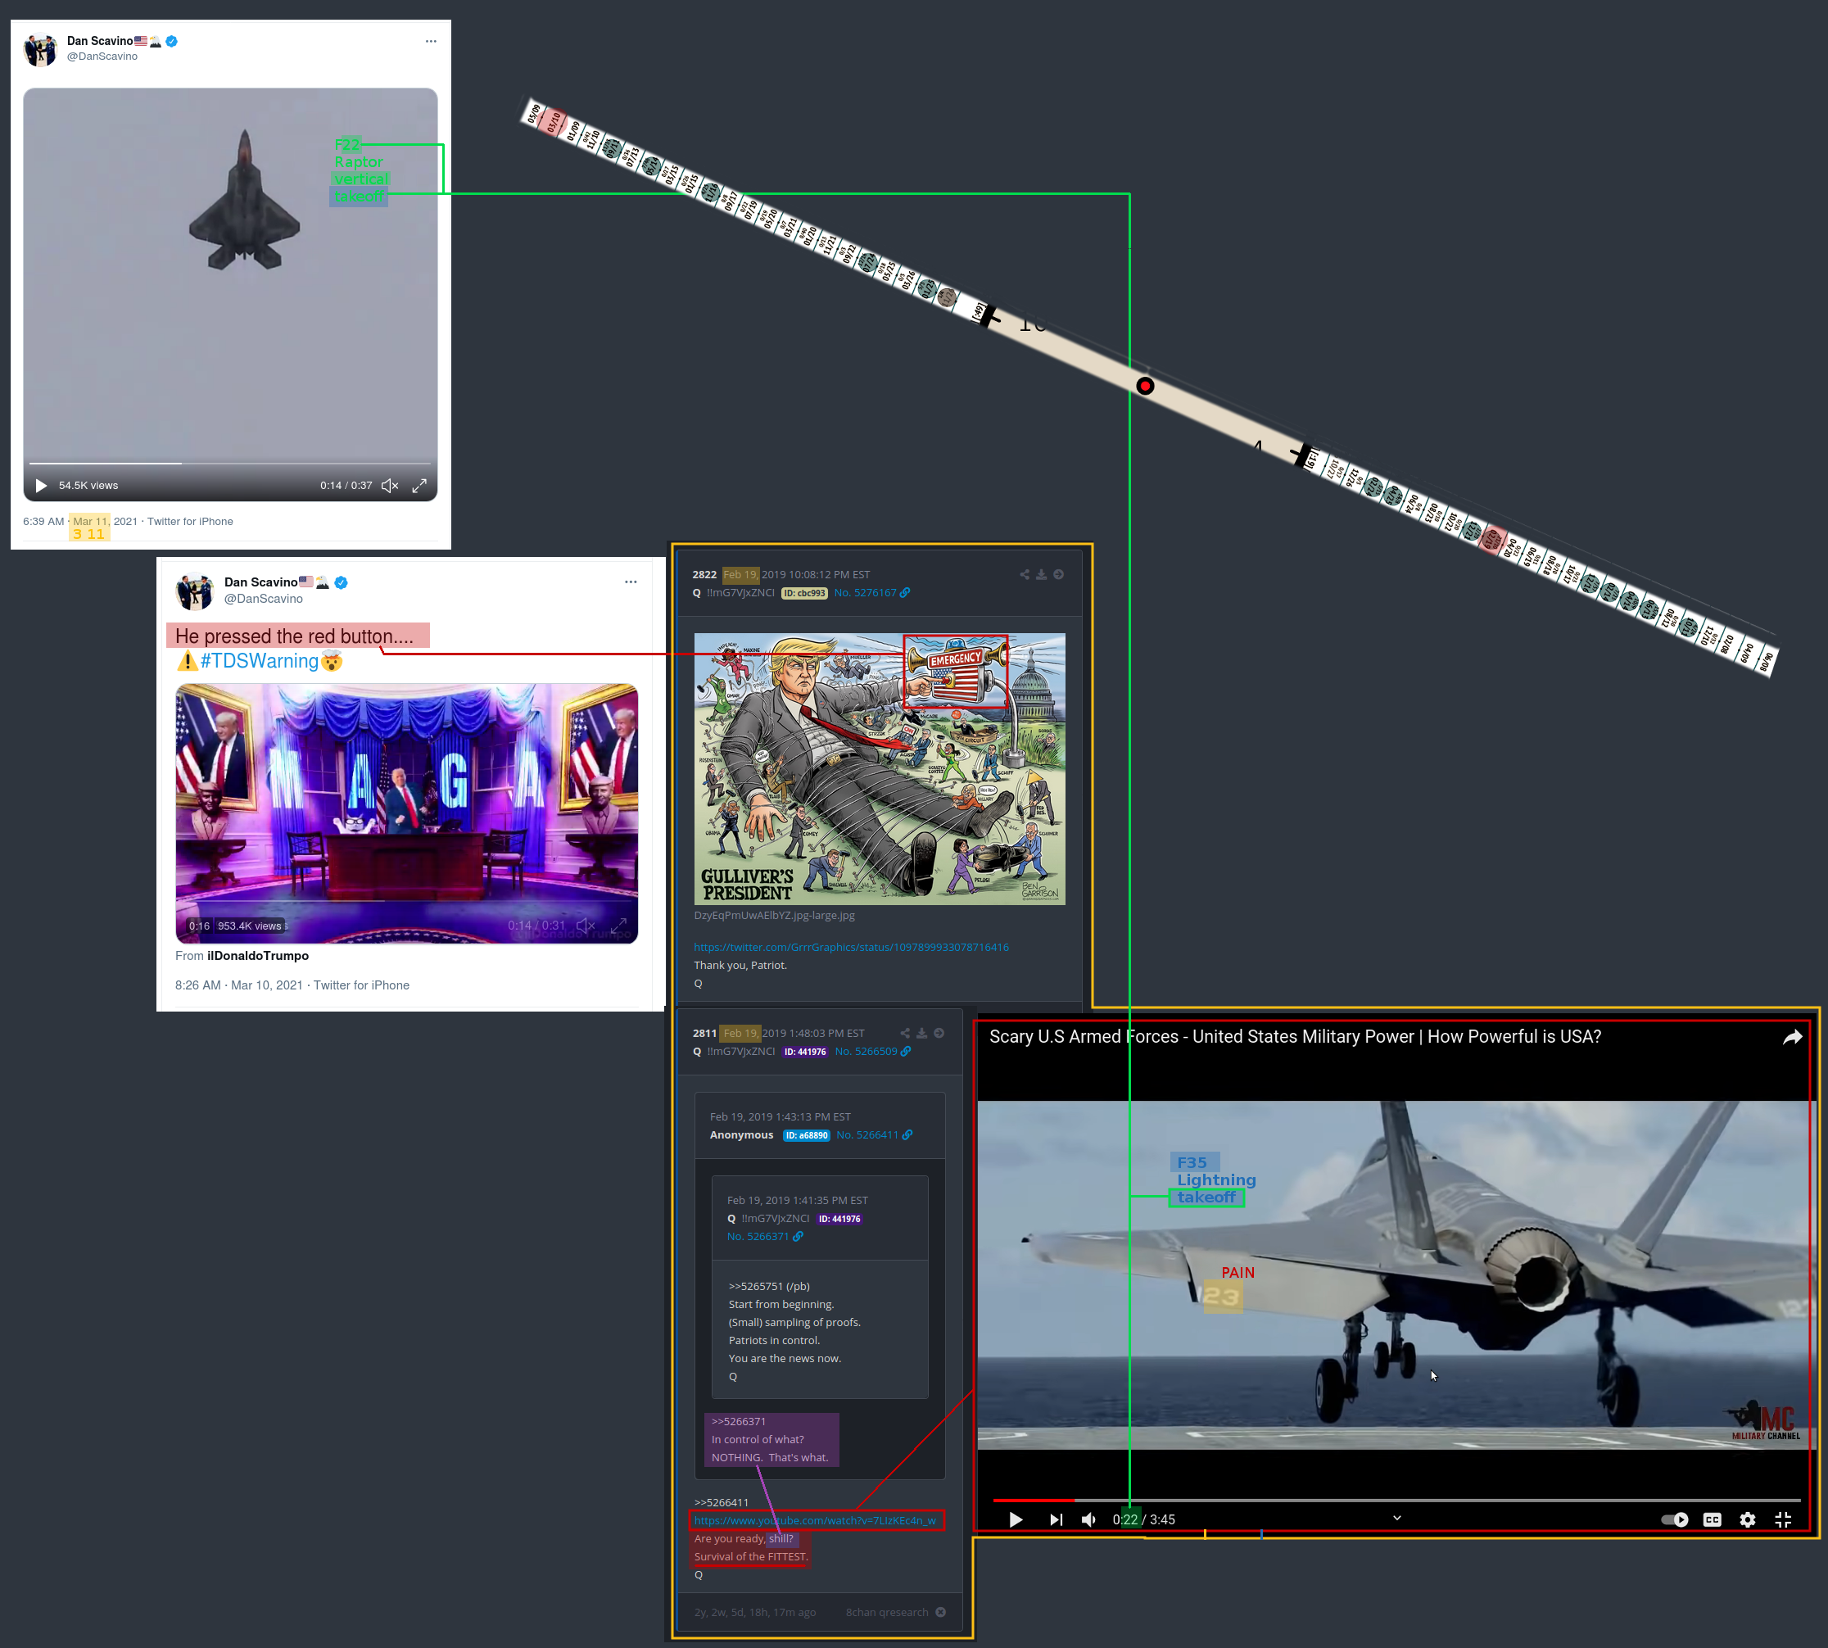Screen dimensions: 1828x1648
Task: Skip to next YouTube video
Action: (1056, 1519)
